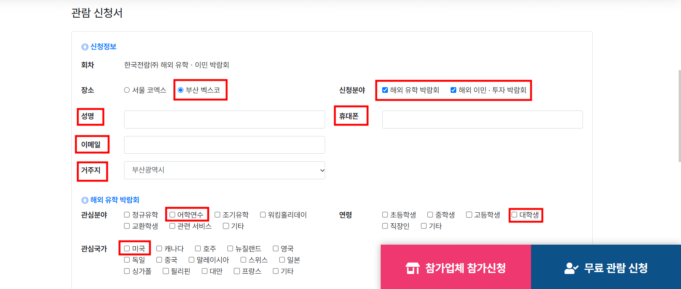Check the 조기유학 interest option
The height and width of the screenshot is (289, 681).
[217, 214]
